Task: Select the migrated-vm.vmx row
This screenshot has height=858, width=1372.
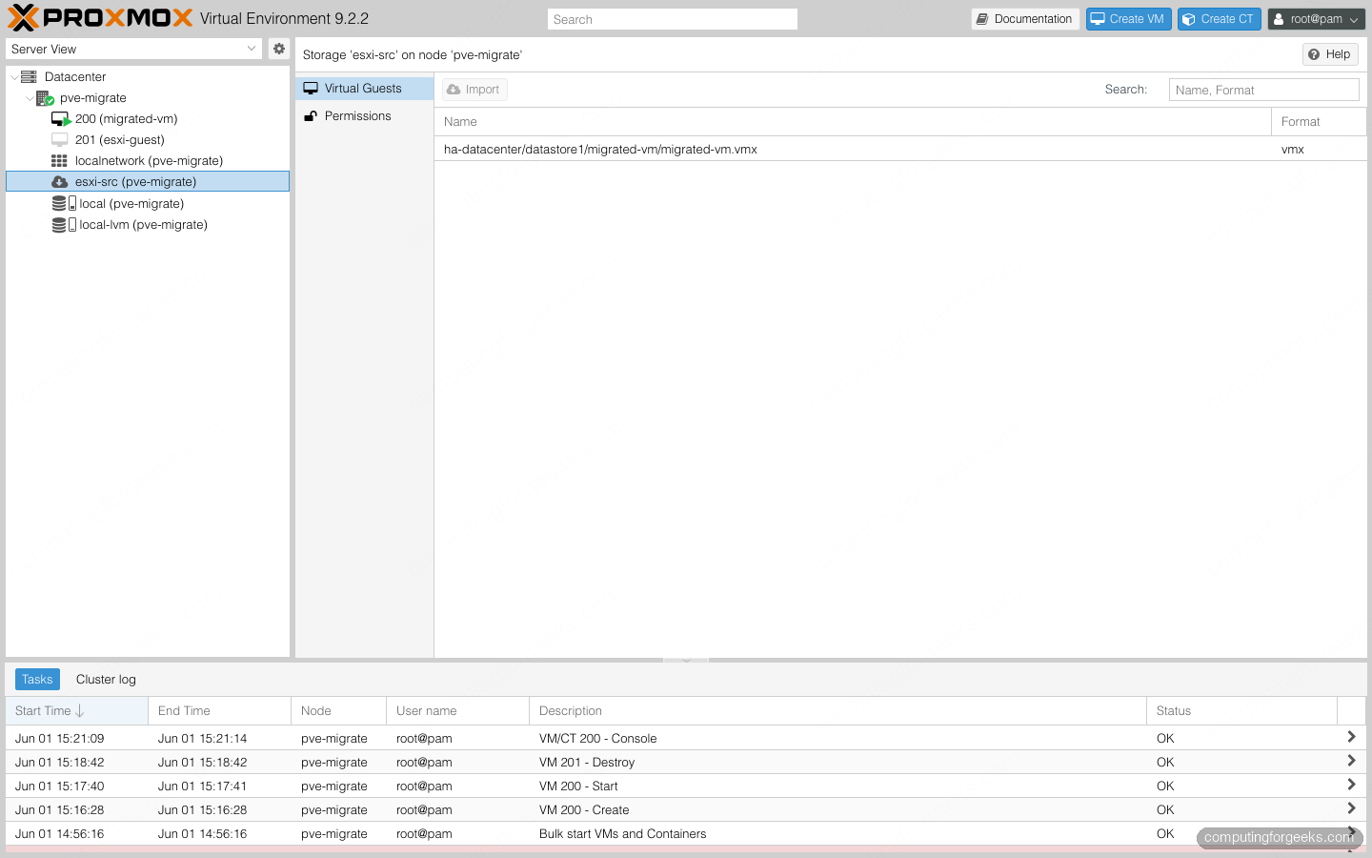Action: pyautogui.click(x=900, y=150)
